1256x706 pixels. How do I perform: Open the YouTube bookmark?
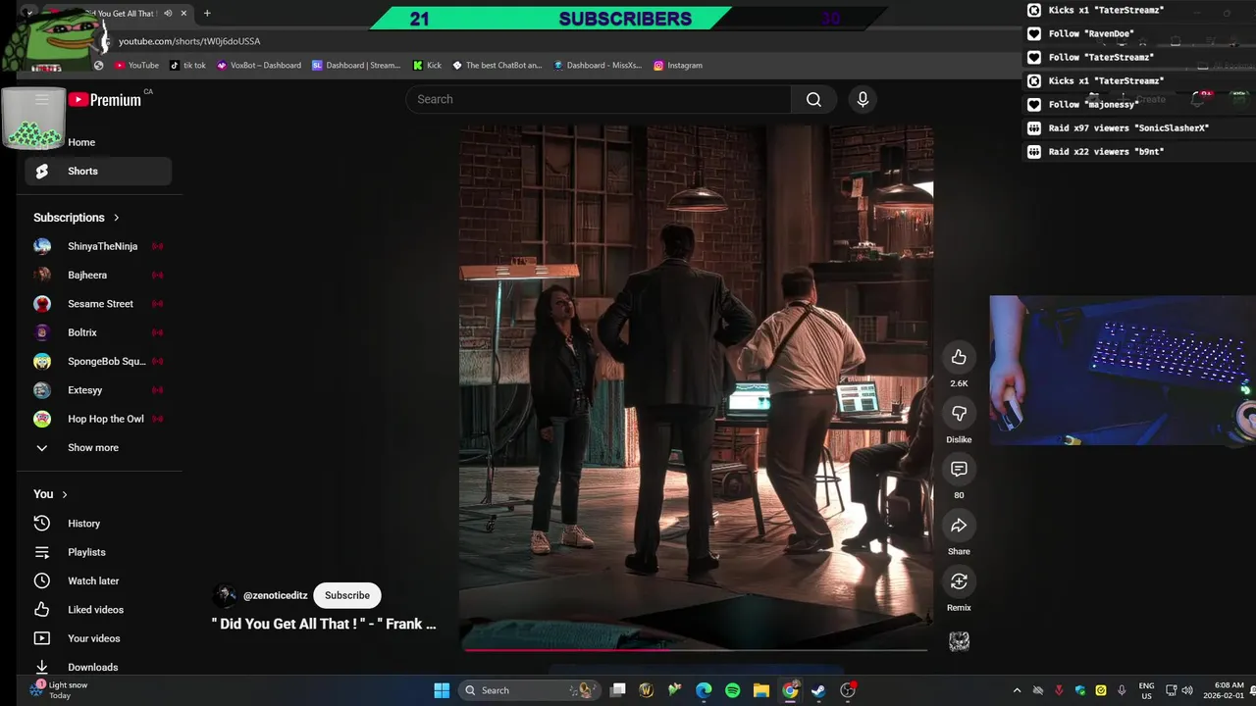[136, 65]
